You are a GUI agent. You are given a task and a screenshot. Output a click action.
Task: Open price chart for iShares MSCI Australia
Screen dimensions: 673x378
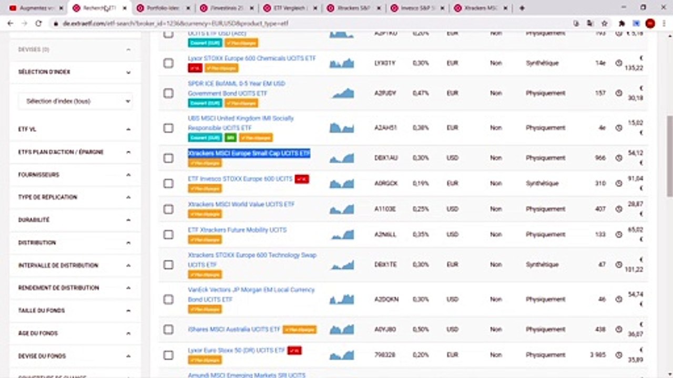point(342,329)
